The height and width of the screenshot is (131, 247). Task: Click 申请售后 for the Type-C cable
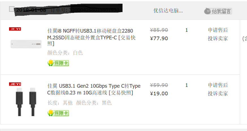[218, 85]
